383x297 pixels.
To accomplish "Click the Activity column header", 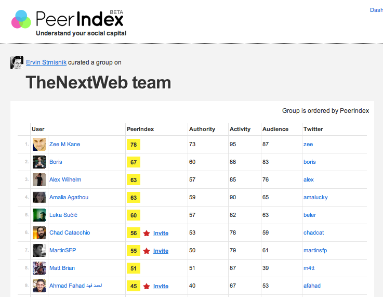I will (x=240, y=129).
